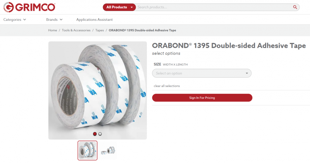Open the All Products filter dropdown
Screen dimensions: 310x163
(119, 7)
